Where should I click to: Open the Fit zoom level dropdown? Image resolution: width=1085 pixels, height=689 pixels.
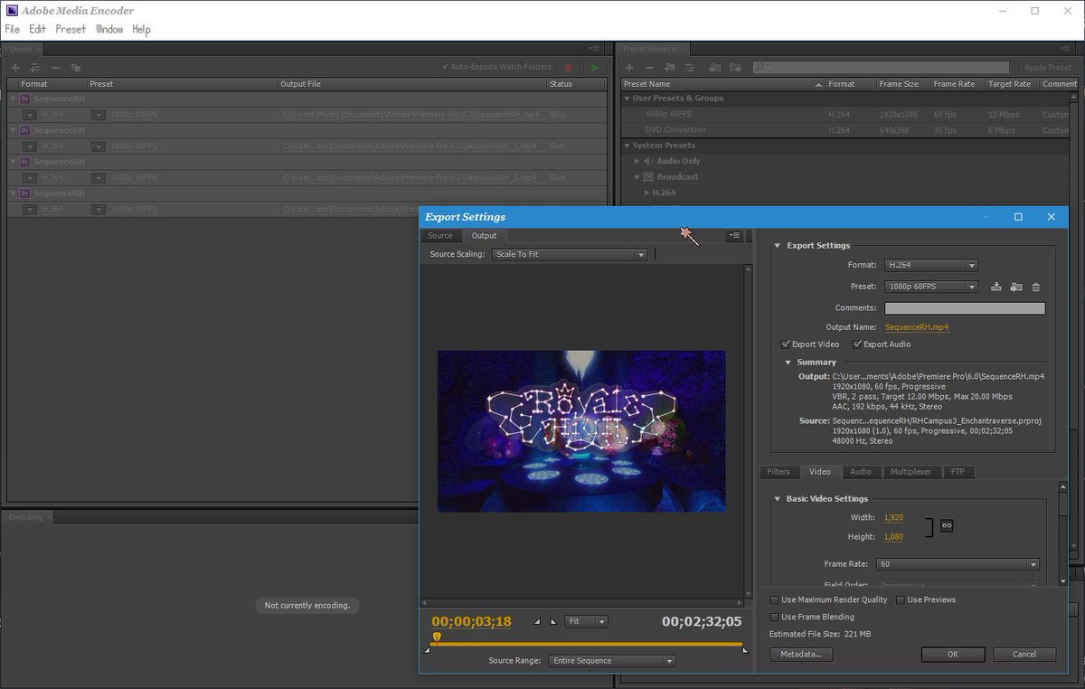[x=587, y=622]
